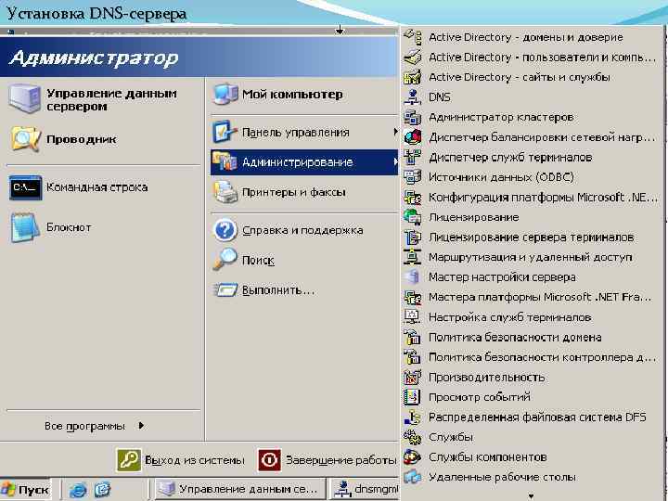Click the Мастер настройки сервера icon
This screenshot has width=668, height=501.
pyautogui.click(x=412, y=276)
